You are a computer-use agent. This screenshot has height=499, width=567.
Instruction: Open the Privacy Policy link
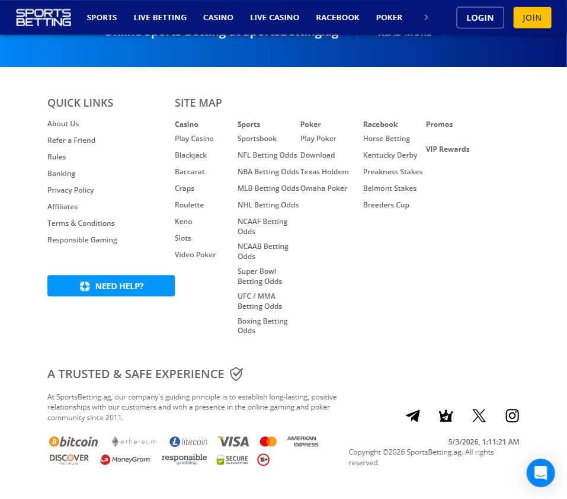[x=71, y=190]
